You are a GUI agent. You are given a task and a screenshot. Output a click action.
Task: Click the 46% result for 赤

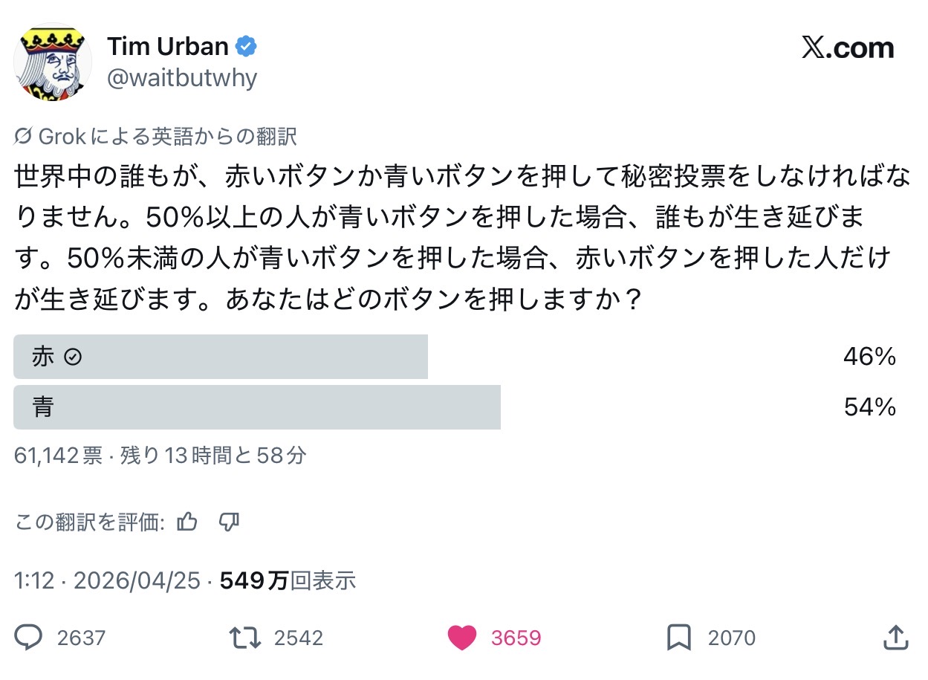(x=869, y=357)
